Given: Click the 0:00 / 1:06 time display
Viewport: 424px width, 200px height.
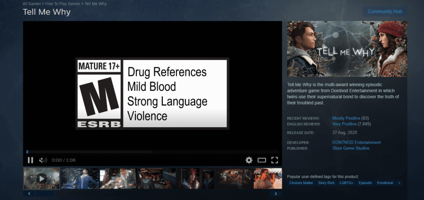Looking at the screenshot, I should point(63,160).
